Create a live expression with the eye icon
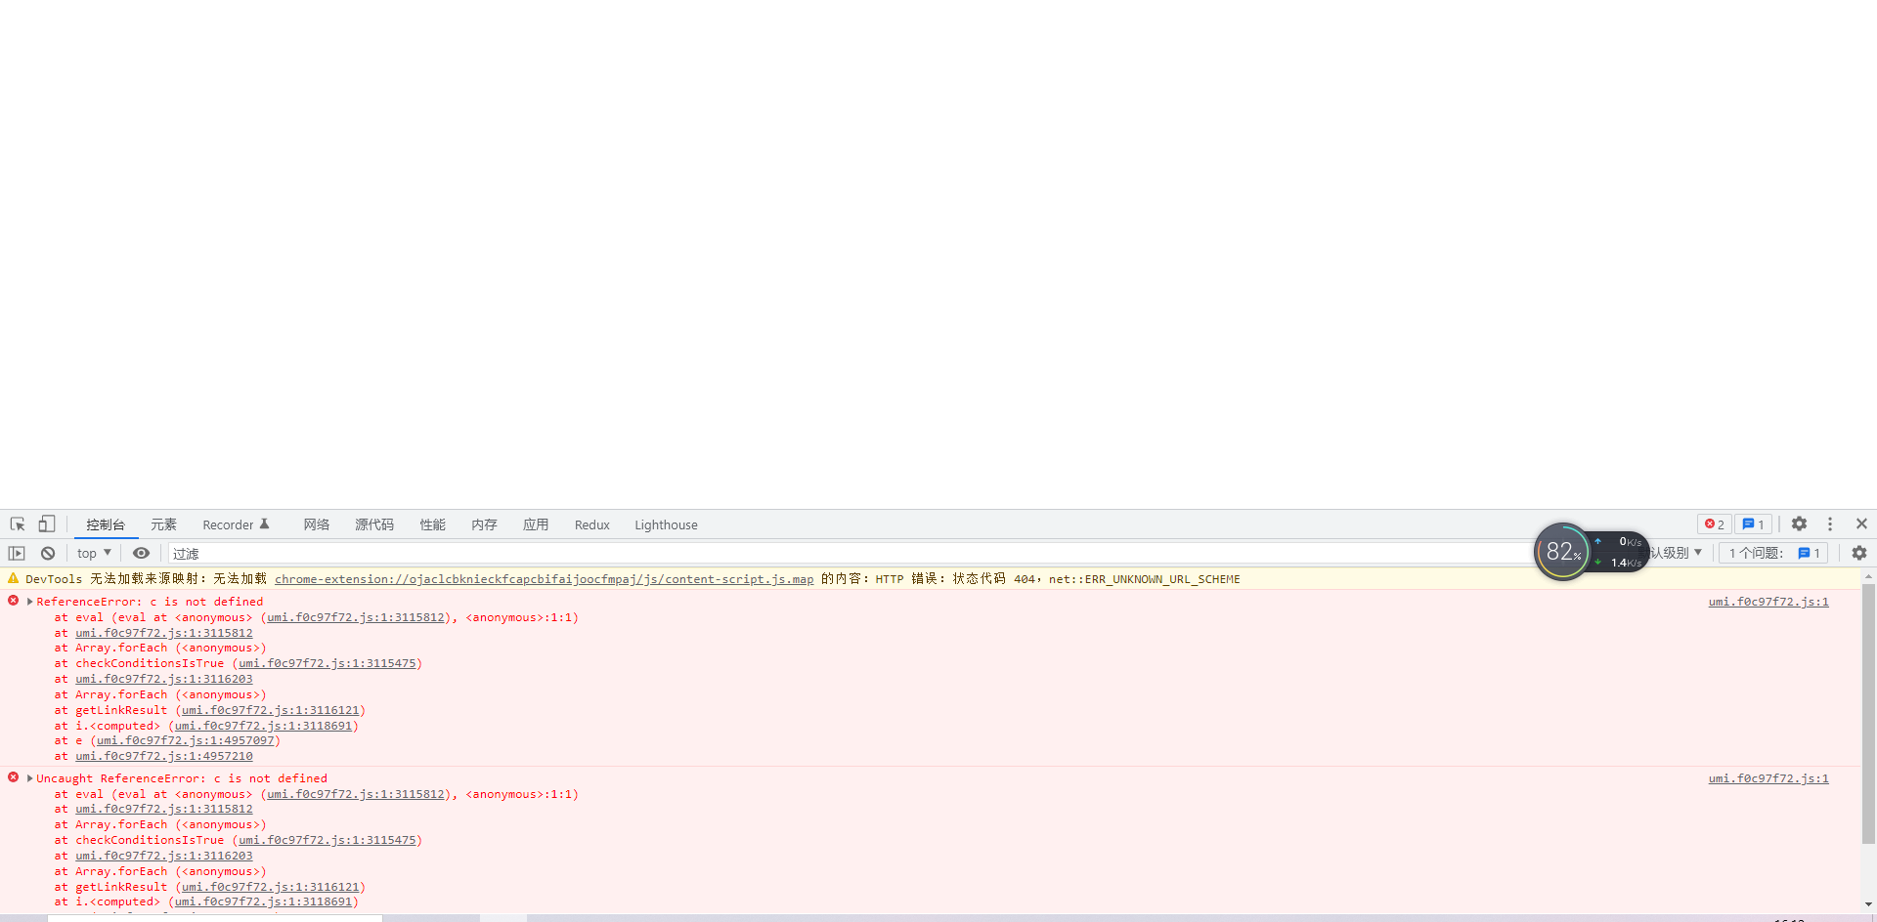The width and height of the screenshot is (1877, 922). (x=141, y=553)
